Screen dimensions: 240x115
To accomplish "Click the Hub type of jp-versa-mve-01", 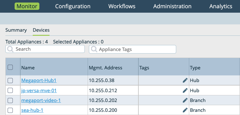I will (195, 91).
